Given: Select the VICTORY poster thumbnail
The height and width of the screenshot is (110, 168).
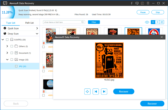Looking at the screenshot, I should (71, 31).
